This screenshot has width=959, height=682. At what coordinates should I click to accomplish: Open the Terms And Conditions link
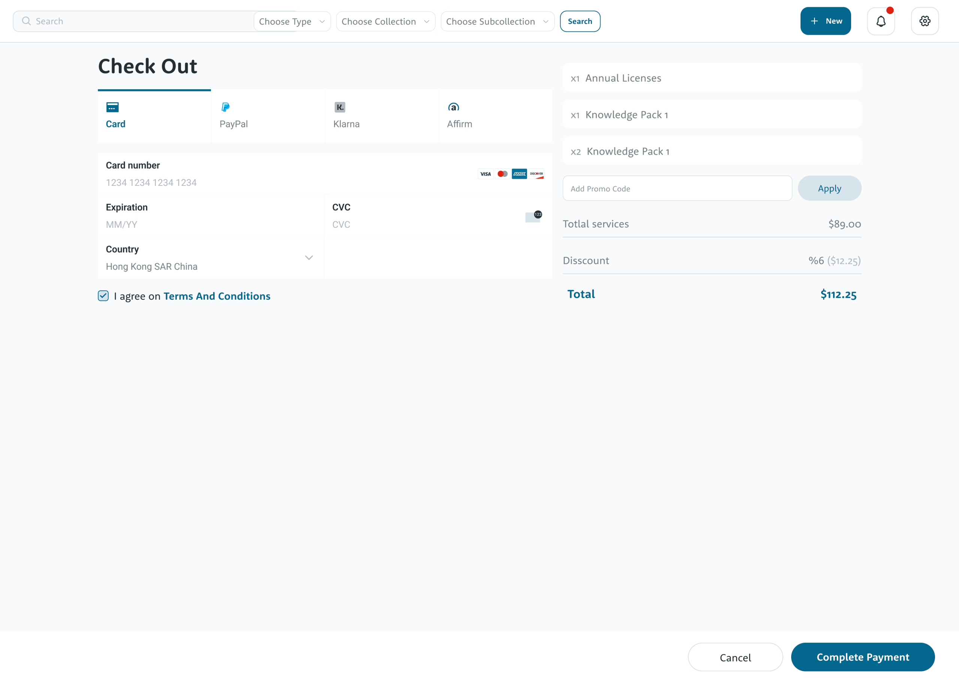[217, 296]
